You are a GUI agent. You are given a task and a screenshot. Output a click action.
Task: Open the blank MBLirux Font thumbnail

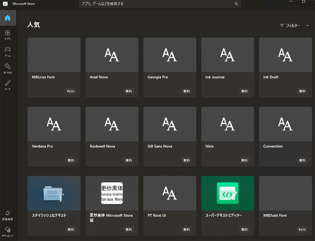click(54, 55)
